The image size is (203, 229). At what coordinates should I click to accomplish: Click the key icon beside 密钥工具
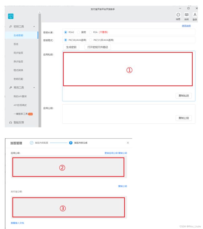[11, 27]
